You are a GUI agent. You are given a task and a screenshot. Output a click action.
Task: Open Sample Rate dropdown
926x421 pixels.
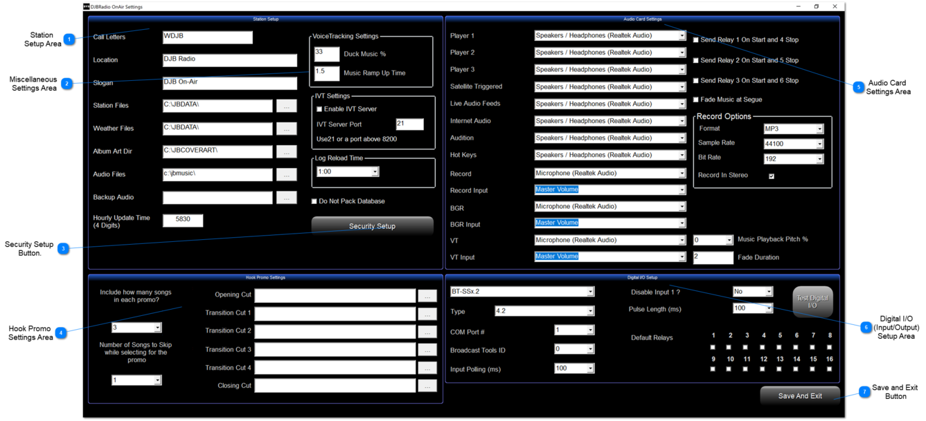819,144
